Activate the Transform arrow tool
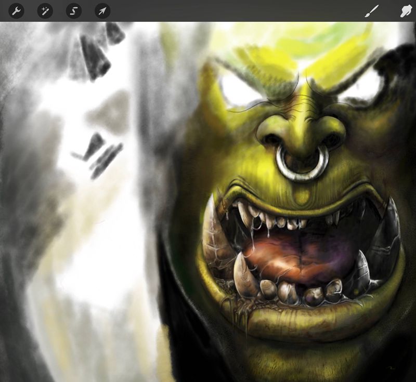This screenshot has height=382, width=416. [x=102, y=10]
